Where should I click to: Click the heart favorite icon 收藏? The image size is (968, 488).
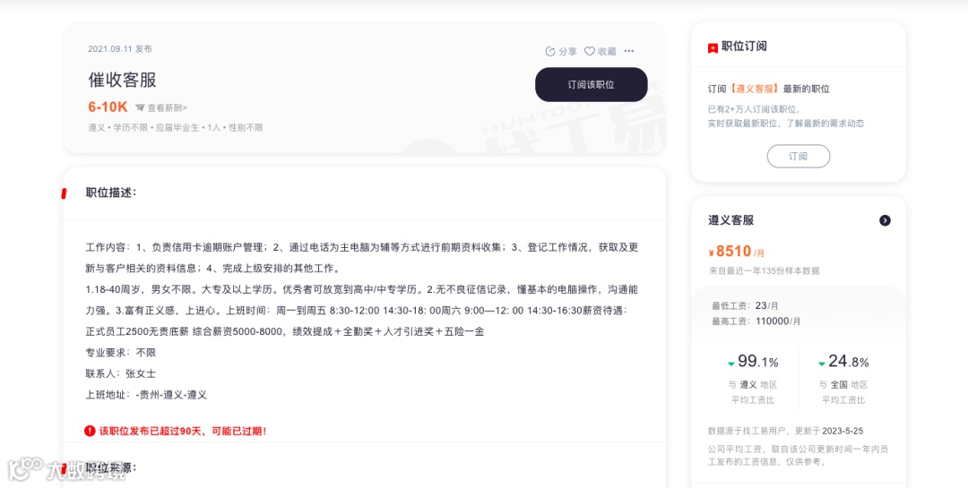tap(590, 51)
